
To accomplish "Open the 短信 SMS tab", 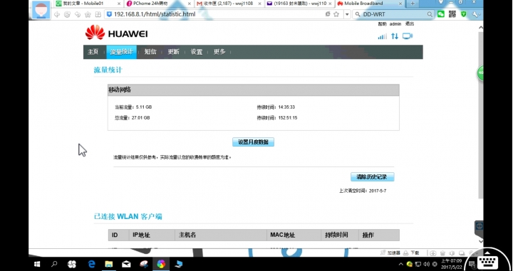I will click(x=150, y=52).
